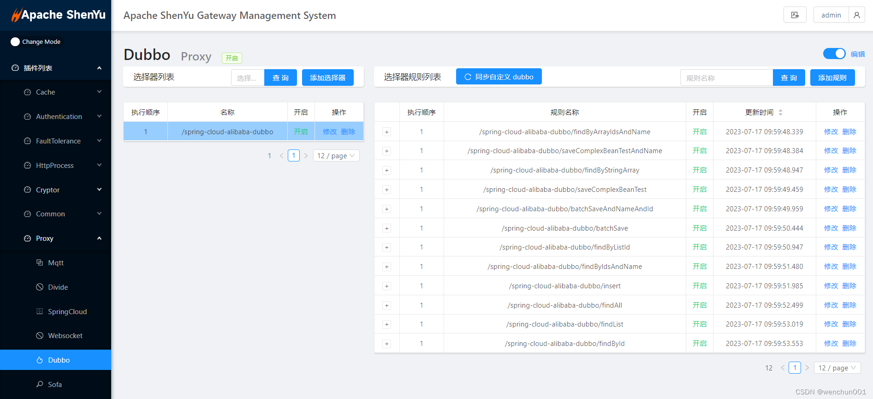
Task: Expand the findByStringArray rule row
Action: [x=387, y=170]
